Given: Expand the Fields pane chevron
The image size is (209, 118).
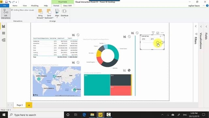Looking at the screenshot, I should [206, 27].
